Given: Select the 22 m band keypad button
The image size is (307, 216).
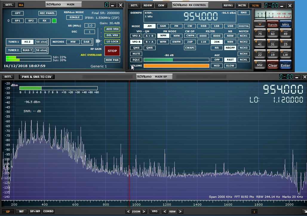Looking at the screenshot, I should (260, 54).
